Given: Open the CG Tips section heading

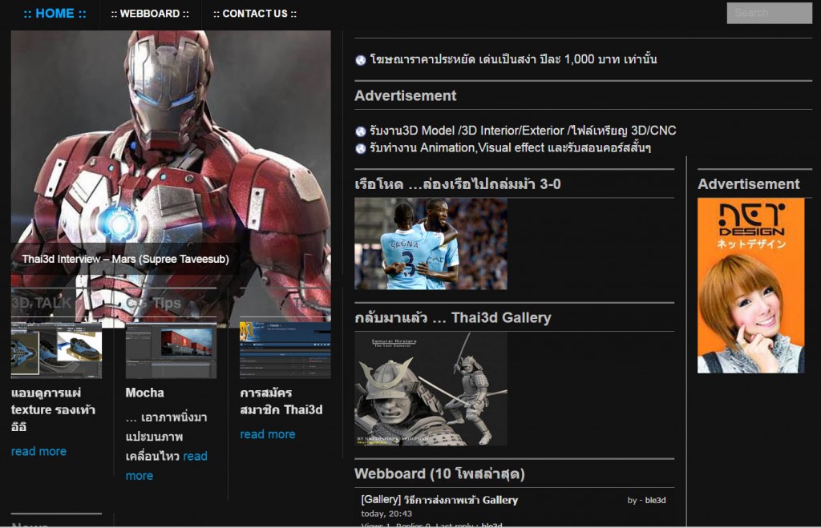Looking at the screenshot, I should [x=153, y=303].
